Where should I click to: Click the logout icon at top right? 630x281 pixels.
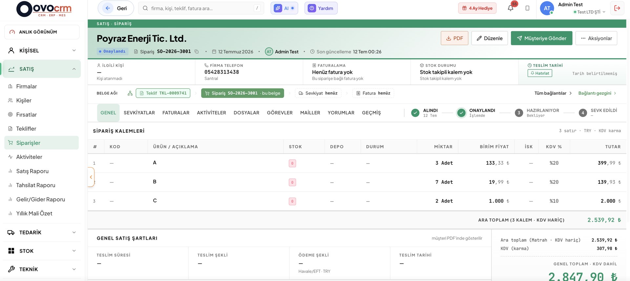tap(617, 8)
